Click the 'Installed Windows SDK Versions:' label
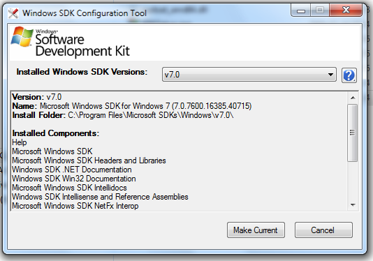The width and height of the screenshot is (373, 261). [x=82, y=72]
